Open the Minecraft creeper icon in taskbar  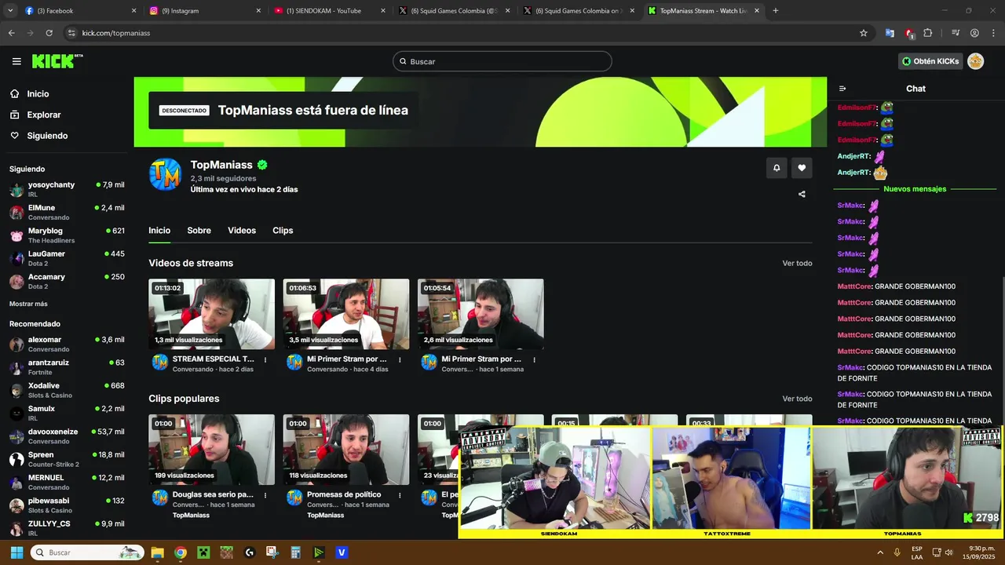point(203,552)
